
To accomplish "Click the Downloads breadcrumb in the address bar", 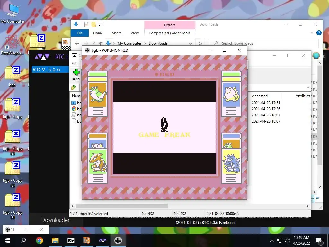I will click(x=158, y=43).
